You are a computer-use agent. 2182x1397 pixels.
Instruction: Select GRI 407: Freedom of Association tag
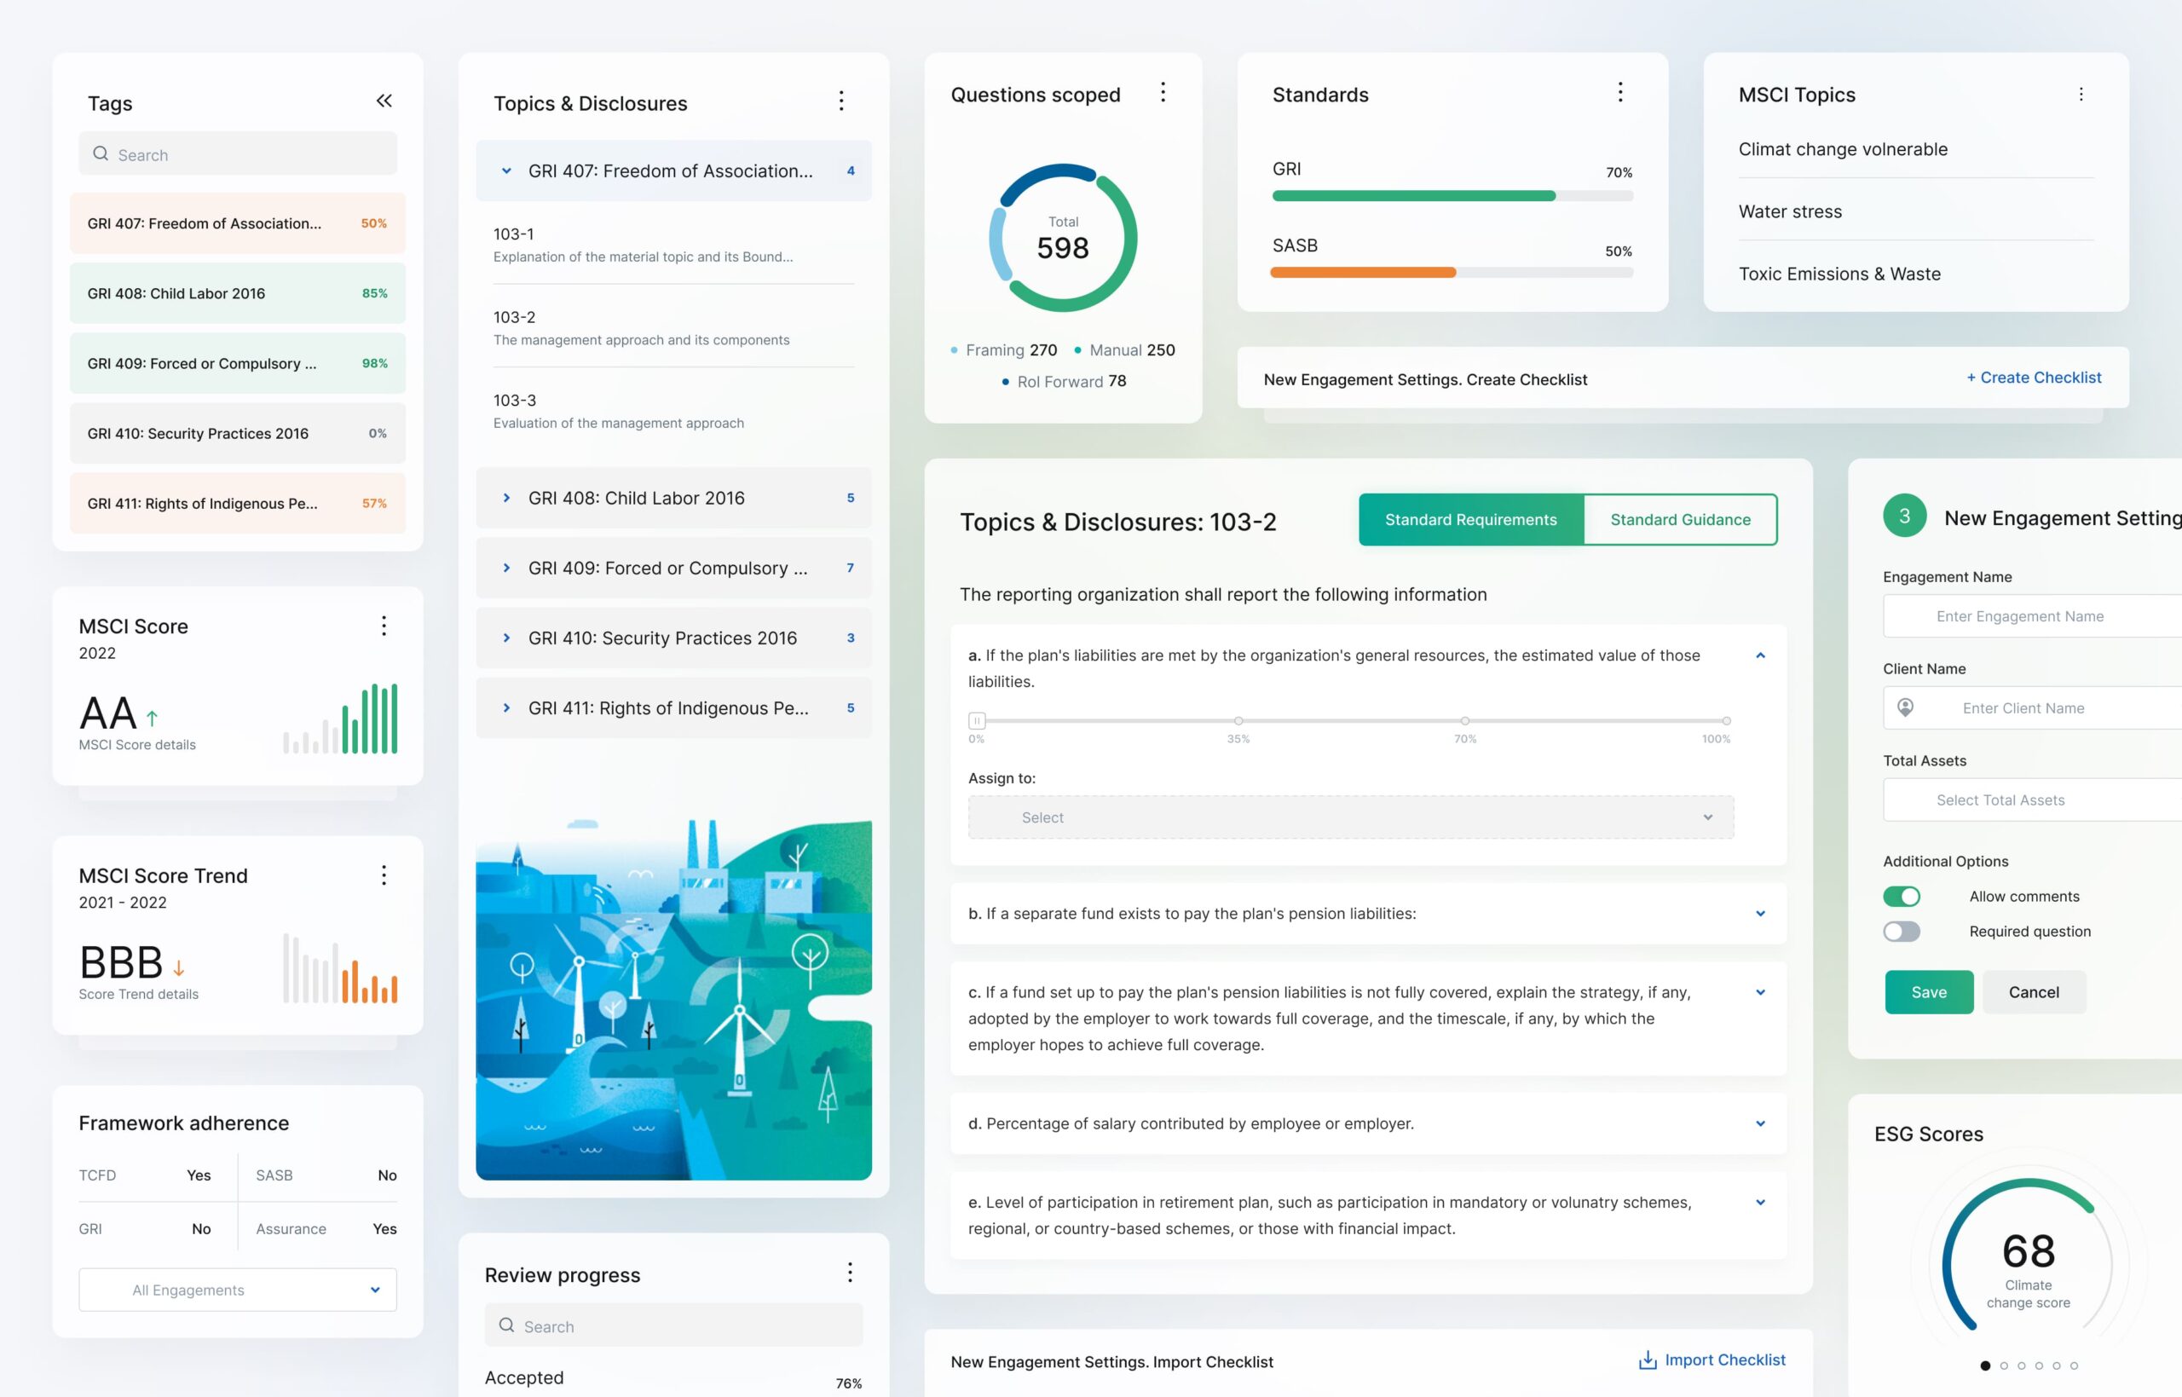tap(238, 223)
